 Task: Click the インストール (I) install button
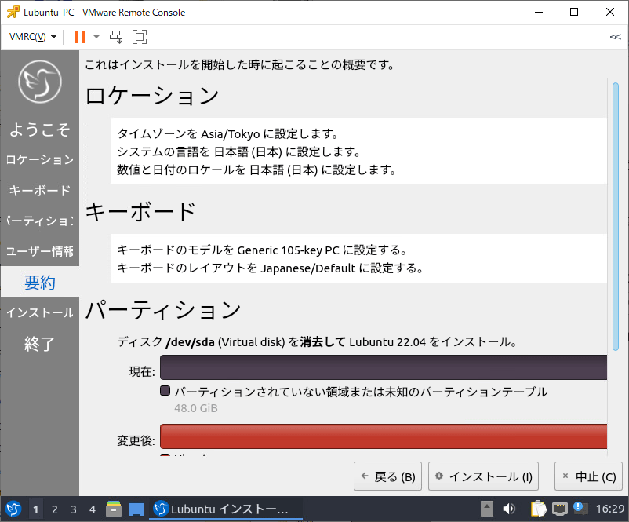coord(483,476)
